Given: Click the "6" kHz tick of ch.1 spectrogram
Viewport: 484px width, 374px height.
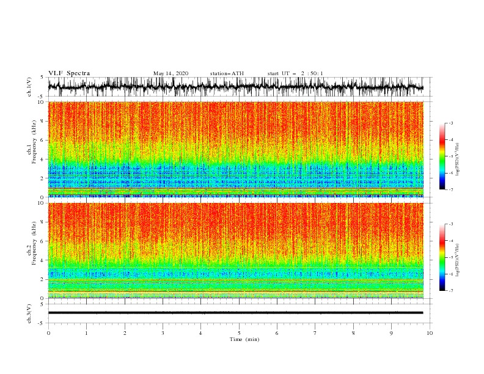Looking at the screenshot, I should 42,141.
